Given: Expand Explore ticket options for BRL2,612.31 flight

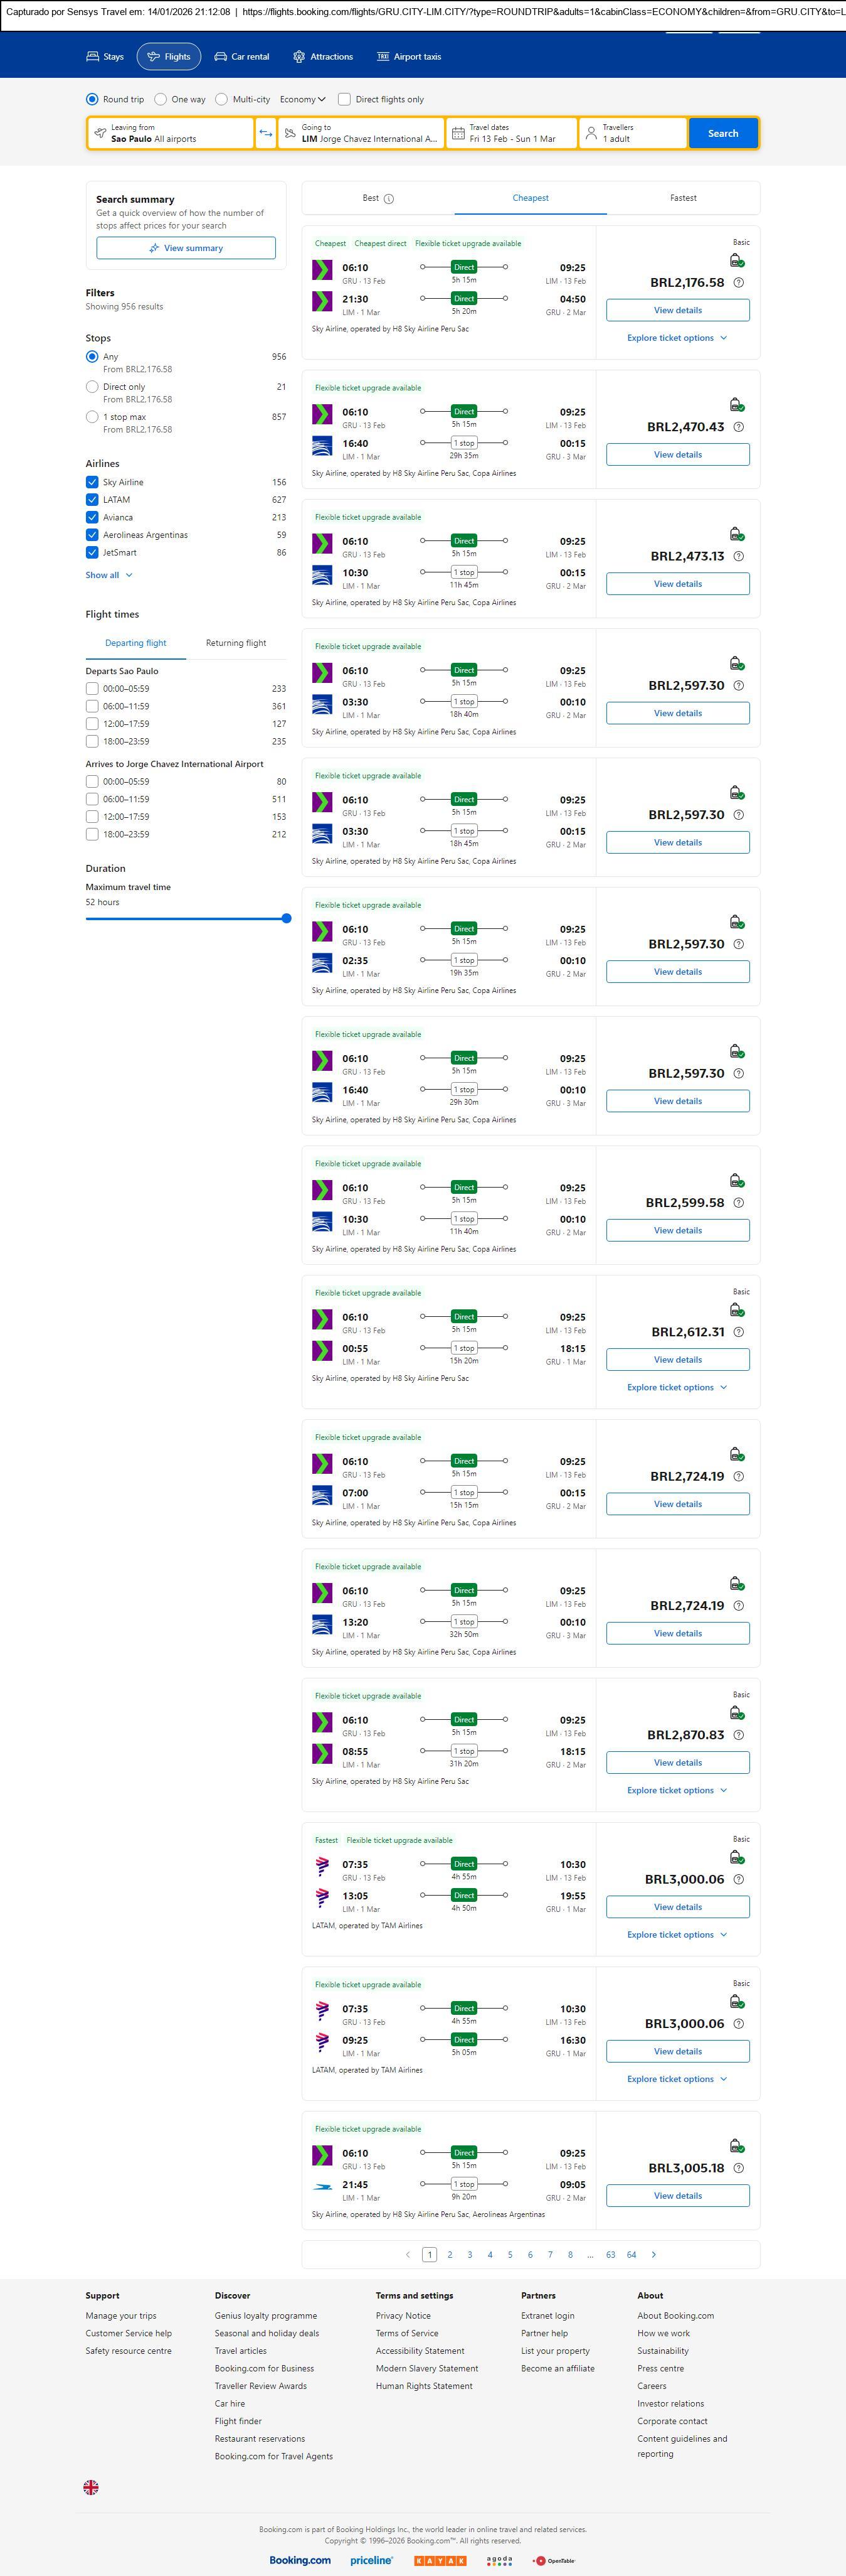Looking at the screenshot, I should 677,1387.
